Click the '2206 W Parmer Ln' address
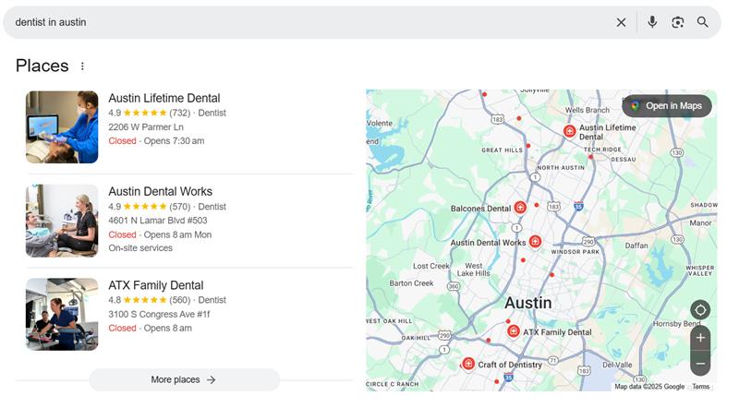Viewport: 739px width, 408px height. (146, 127)
